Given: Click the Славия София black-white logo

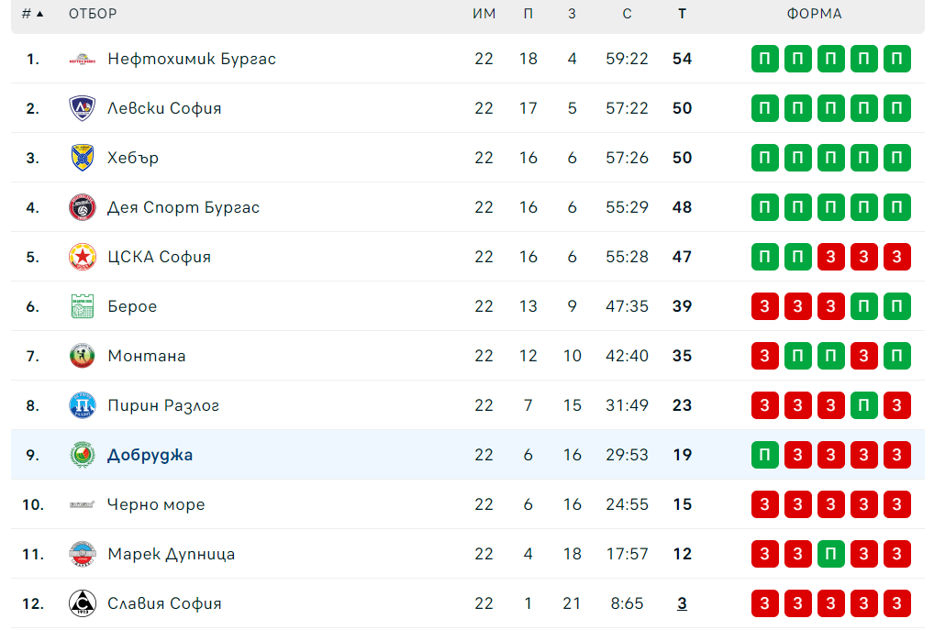Looking at the screenshot, I should 83,603.
